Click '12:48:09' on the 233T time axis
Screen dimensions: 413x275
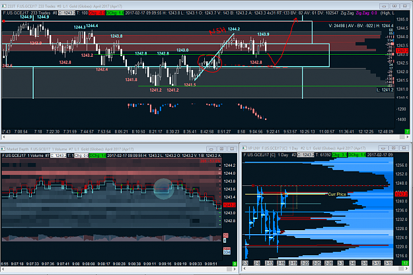pyautogui.click(x=386, y=131)
